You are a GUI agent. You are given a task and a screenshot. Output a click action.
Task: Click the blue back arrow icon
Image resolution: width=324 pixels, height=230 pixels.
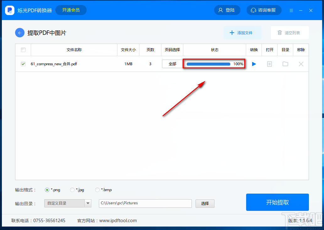[x=20, y=33]
